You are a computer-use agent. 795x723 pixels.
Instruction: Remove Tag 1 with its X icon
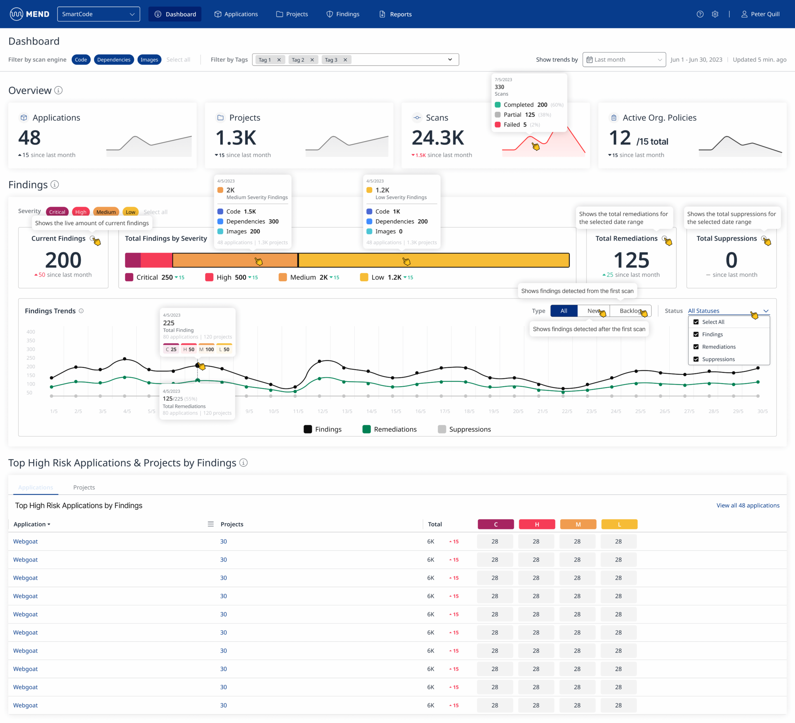tap(279, 59)
